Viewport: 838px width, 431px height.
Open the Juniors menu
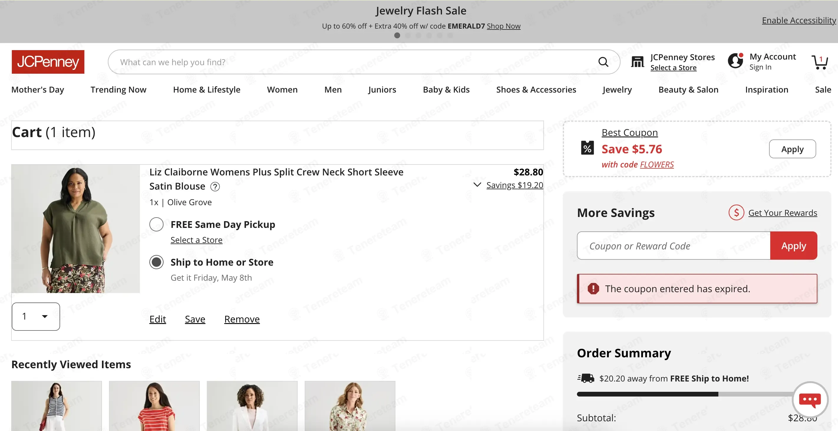(382, 90)
